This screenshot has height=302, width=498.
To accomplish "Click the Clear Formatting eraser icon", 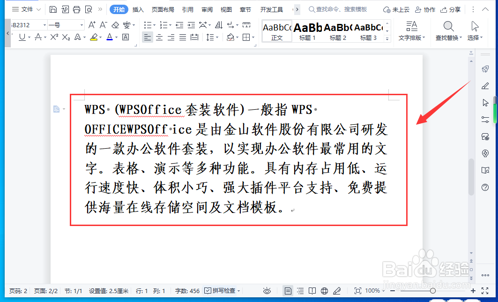I will tap(115, 25).
